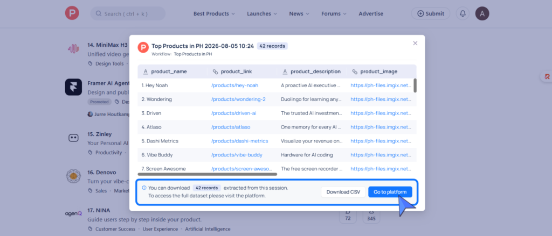The image size is (552, 236).
Task: Open /products/wondering-2 link
Action: click(x=238, y=99)
